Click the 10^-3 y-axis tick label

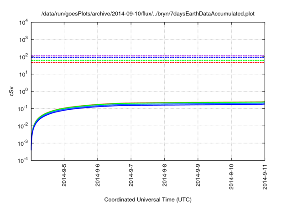tap(23, 143)
